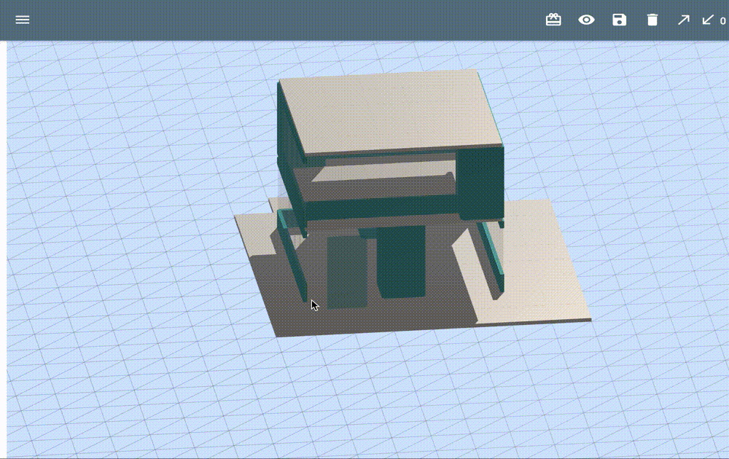This screenshot has width=729, height=459.
Task: Select the gray window panel on the lower floor
Action: click(x=348, y=270)
